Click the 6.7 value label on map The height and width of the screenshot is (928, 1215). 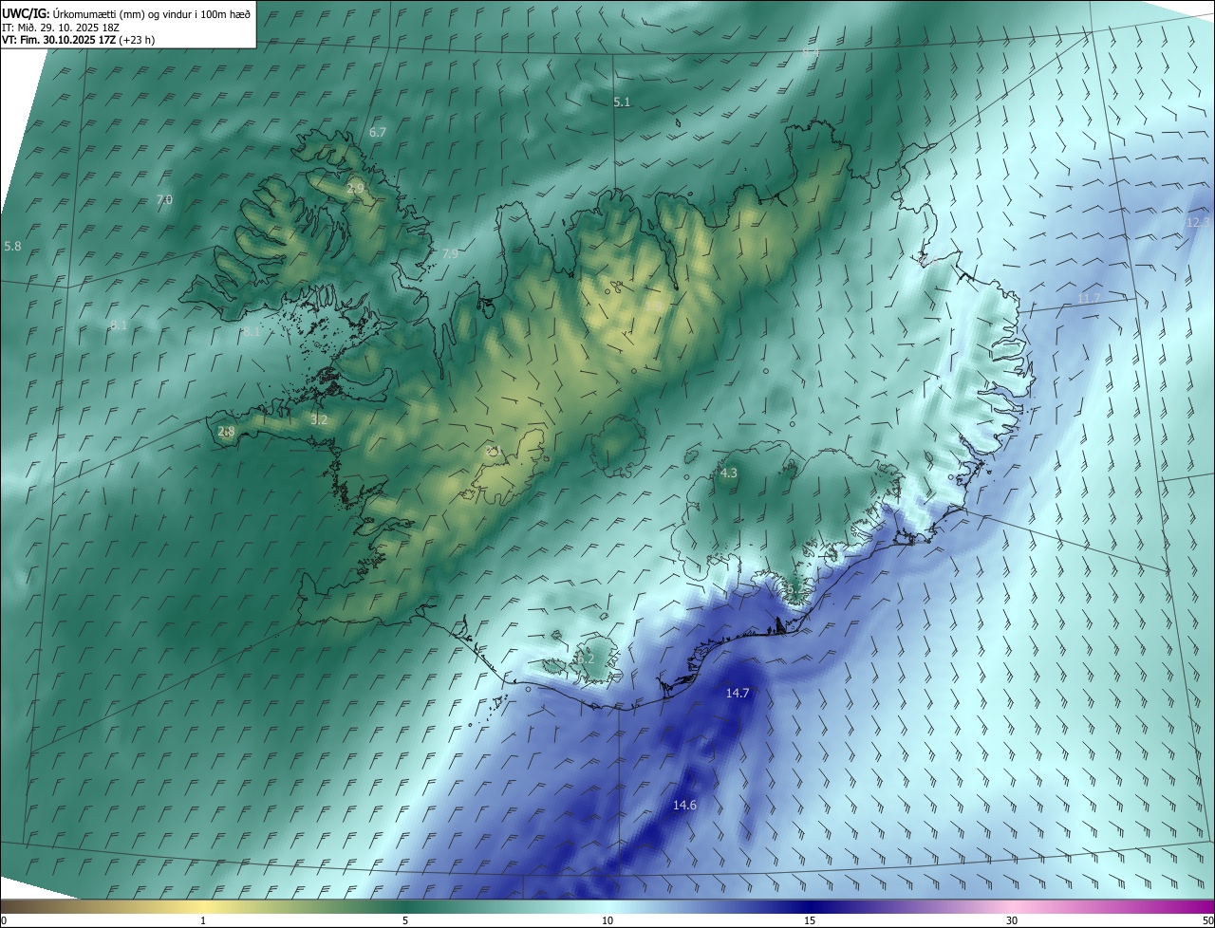(x=378, y=132)
